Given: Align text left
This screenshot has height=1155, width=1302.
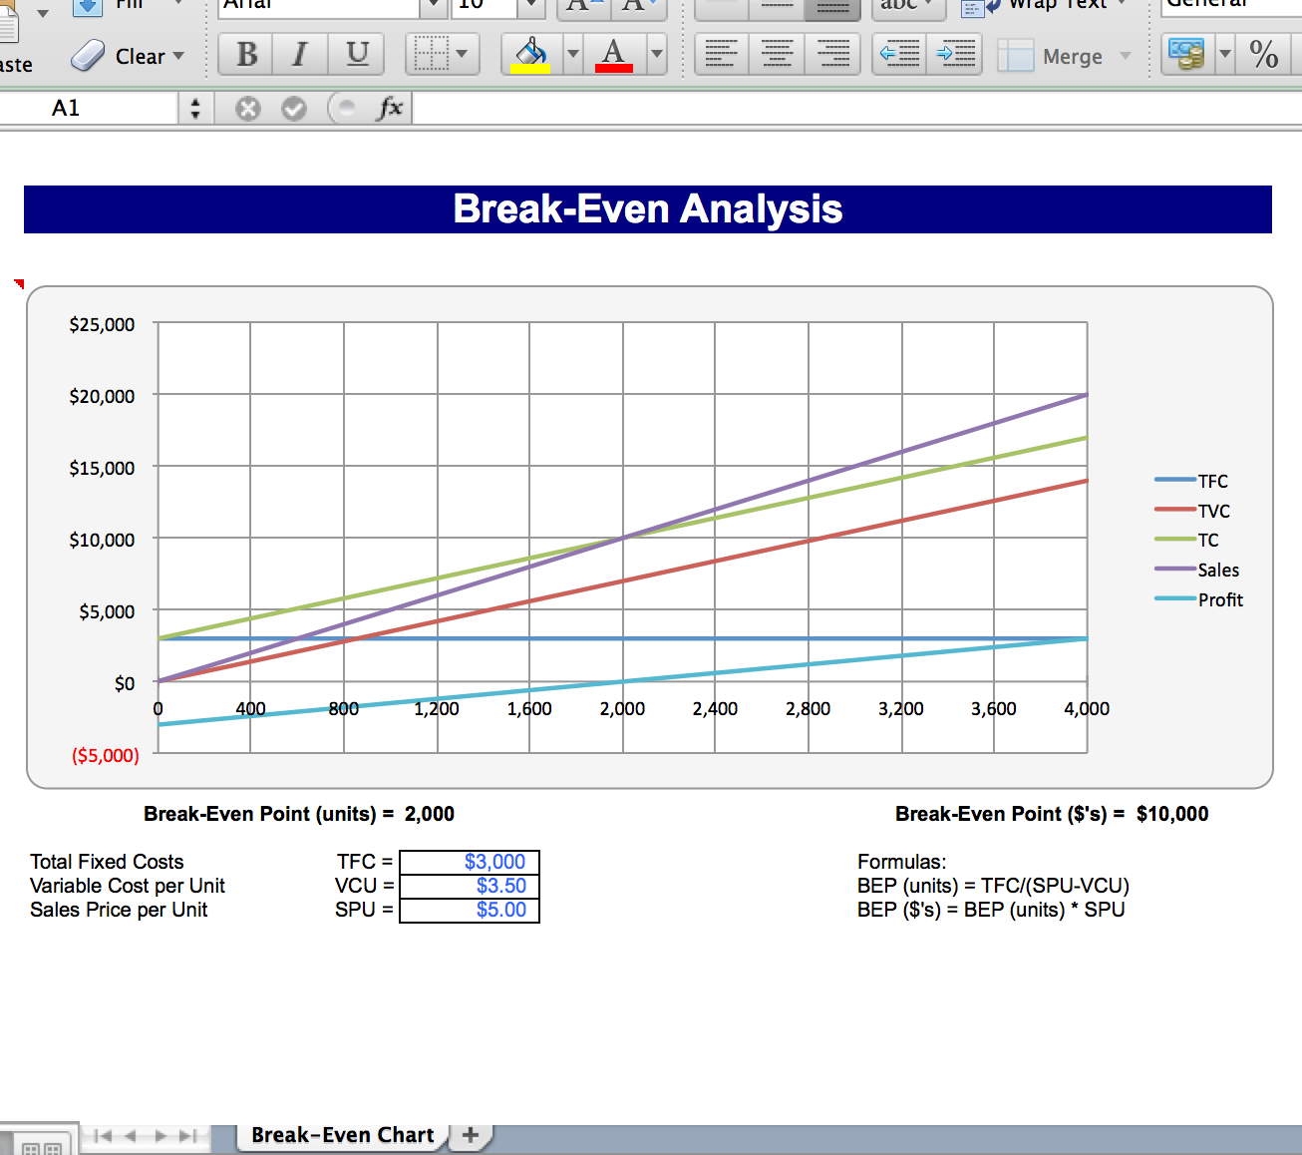Looking at the screenshot, I should (x=721, y=54).
